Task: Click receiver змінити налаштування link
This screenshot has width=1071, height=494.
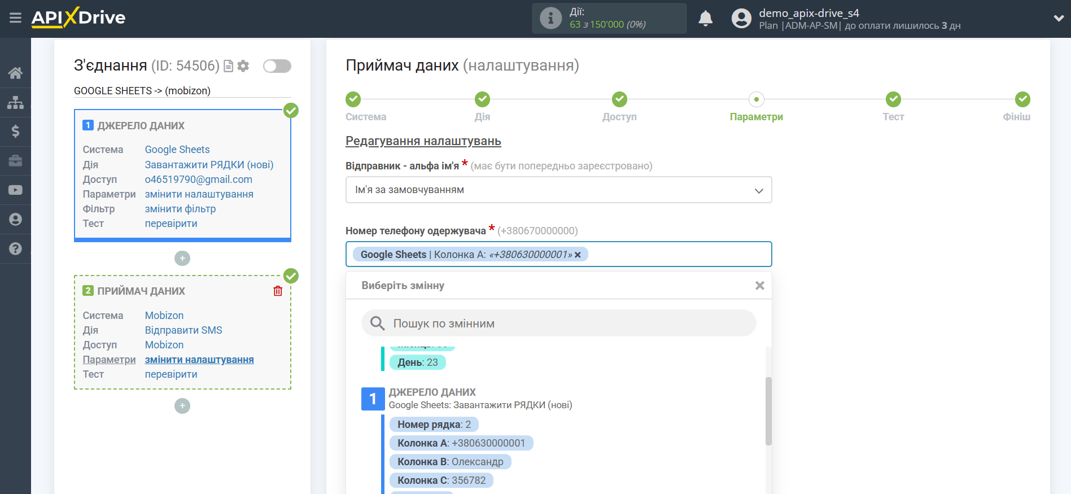Action: click(x=199, y=360)
